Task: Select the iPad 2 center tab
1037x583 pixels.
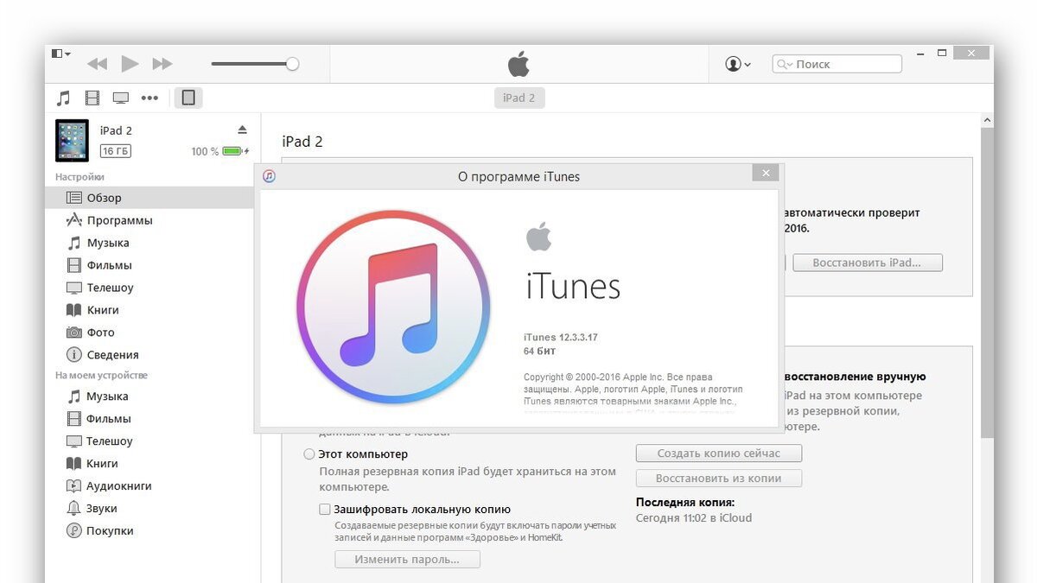Action: (x=519, y=98)
